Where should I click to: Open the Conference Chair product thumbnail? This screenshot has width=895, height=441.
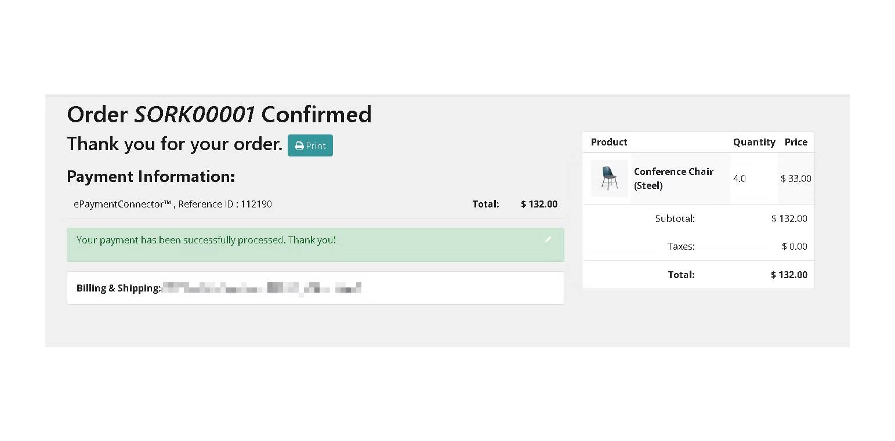pos(609,178)
